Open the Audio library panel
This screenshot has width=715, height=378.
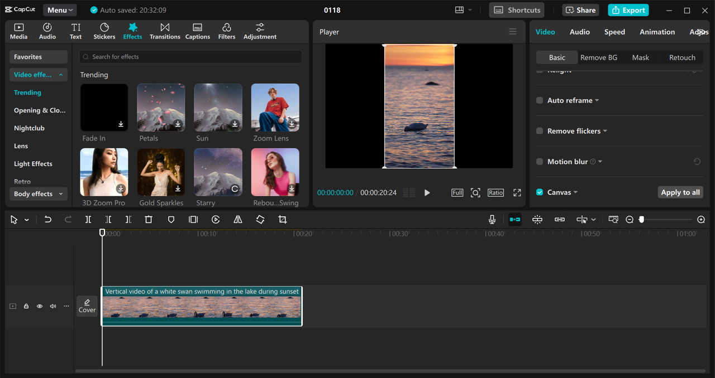click(47, 31)
